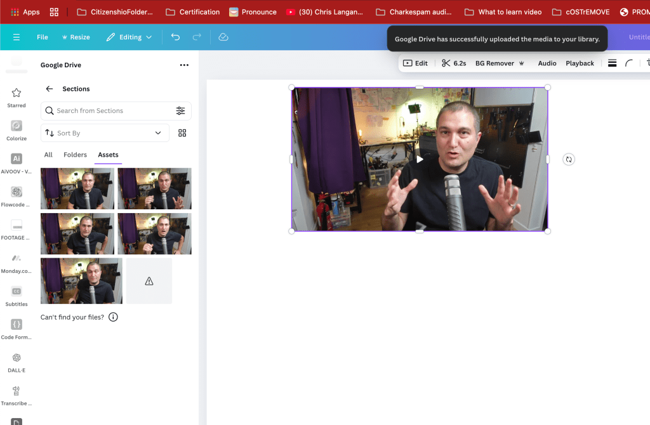
Task: Click Edit in the video toolbar
Action: click(x=415, y=63)
